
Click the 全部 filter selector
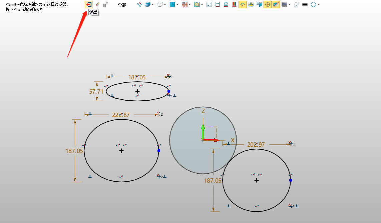[122, 5]
